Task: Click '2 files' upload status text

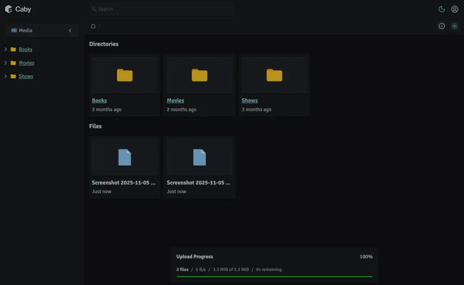Action: (x=182, y=269)
